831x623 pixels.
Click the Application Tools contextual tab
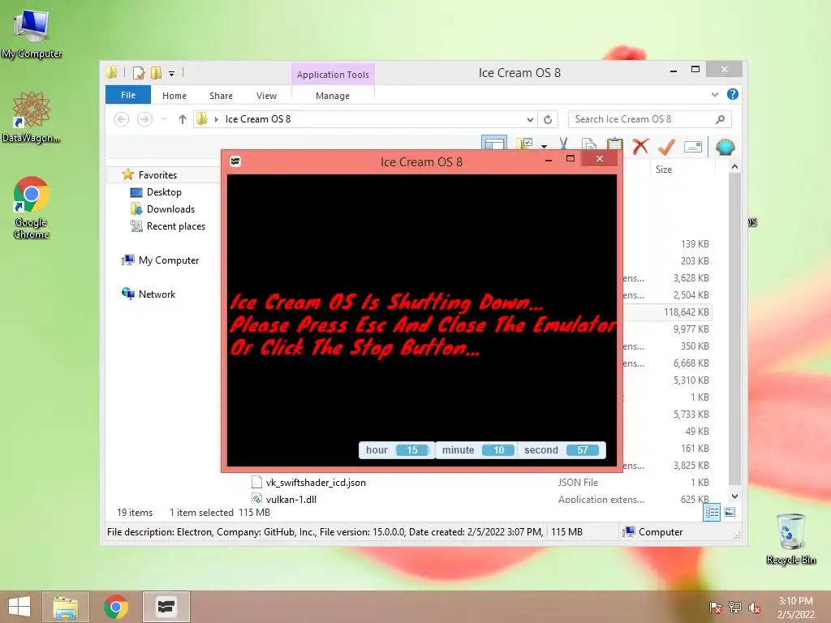[333, 75]
